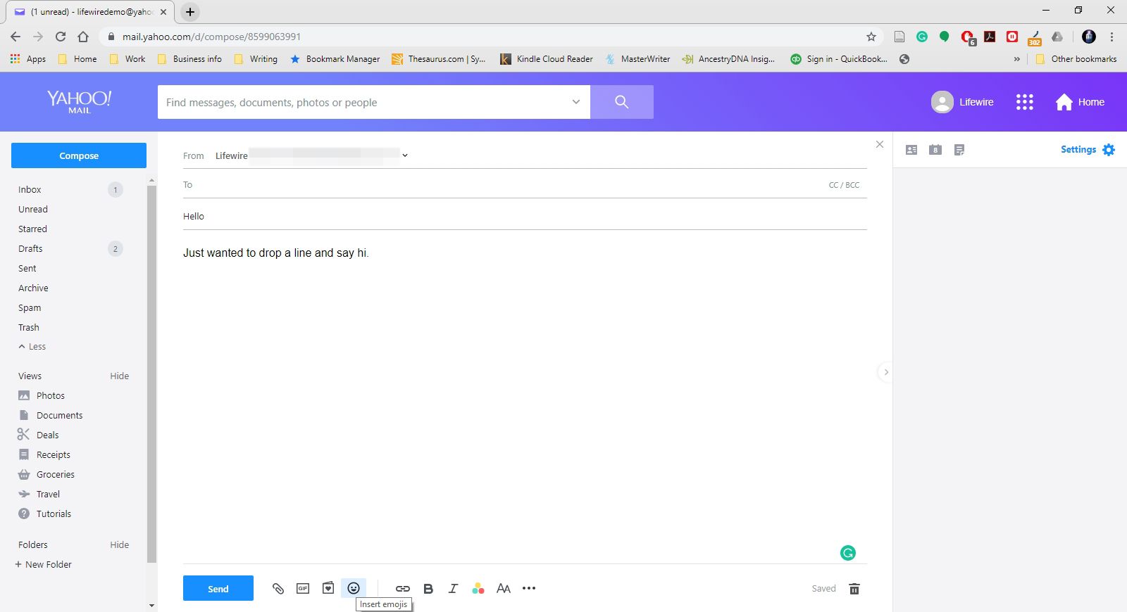
Task: Click the Compose button
Action: [79, 155]
